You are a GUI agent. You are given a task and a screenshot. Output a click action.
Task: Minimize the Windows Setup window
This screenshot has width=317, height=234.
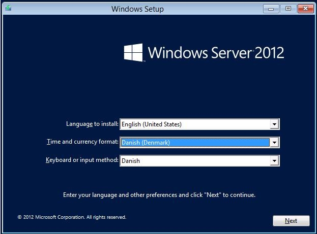(271, 9)
